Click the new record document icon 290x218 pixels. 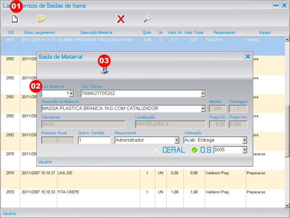coord(14,19)
